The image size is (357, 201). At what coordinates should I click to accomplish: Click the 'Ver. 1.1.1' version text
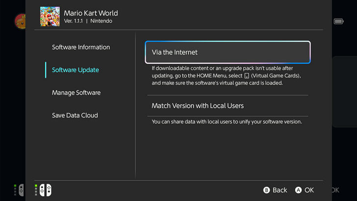coord(74,21)
